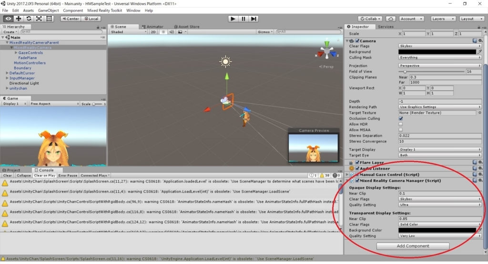Image resolution: width=488 pixels, height=264 pixels.
Task: Select the Hand tool in toolbar
Action: click(x=9, y=19)
